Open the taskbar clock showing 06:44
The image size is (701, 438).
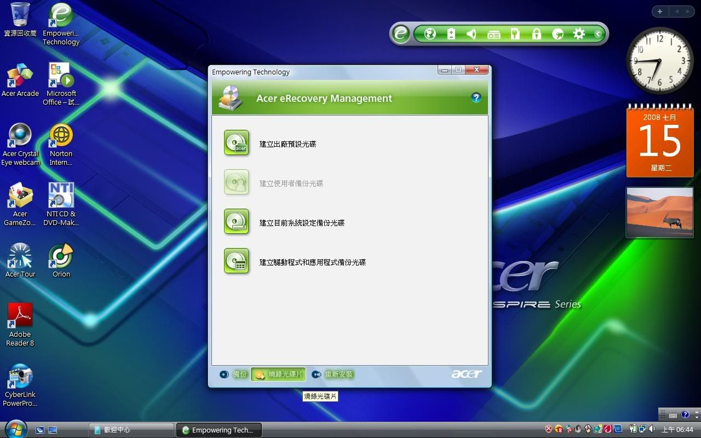[677, 430]
